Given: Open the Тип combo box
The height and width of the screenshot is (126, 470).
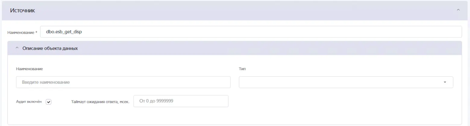Looking at the screenshot, I should (x=346, y=82).
